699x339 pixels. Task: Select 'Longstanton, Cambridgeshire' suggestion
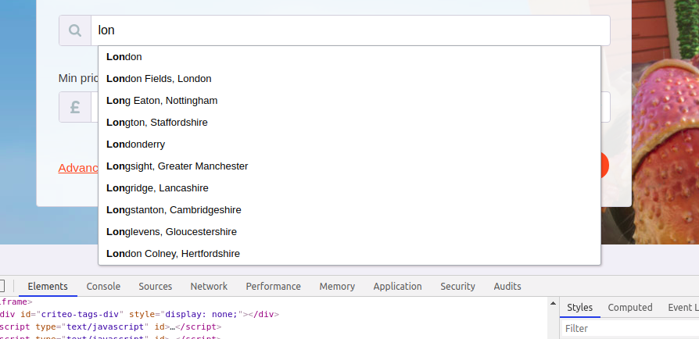[349, 210]
